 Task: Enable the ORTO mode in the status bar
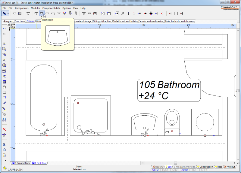[x=155, y=169]
